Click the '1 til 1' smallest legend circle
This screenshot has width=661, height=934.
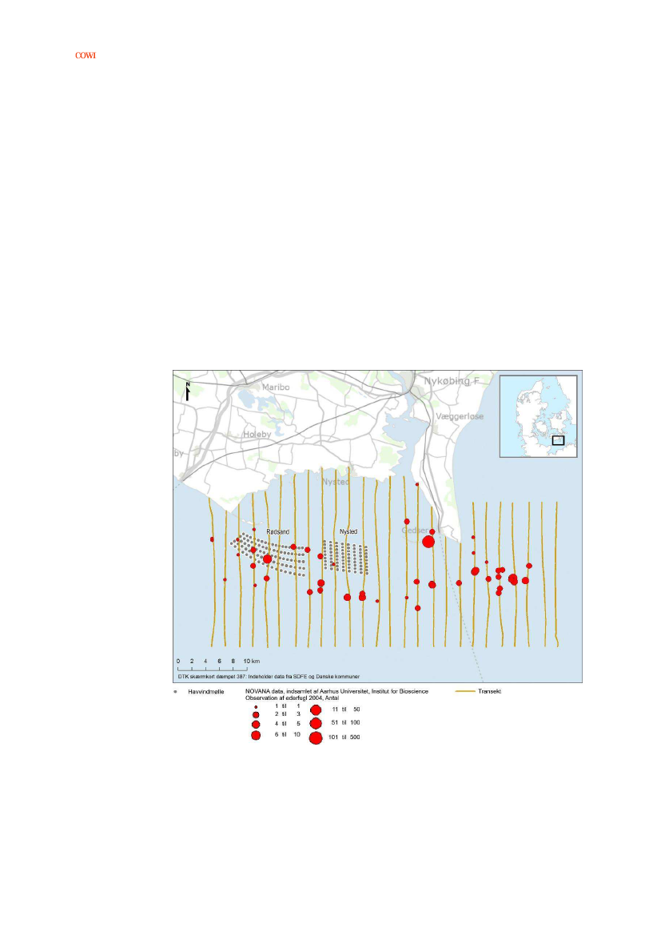256,708
